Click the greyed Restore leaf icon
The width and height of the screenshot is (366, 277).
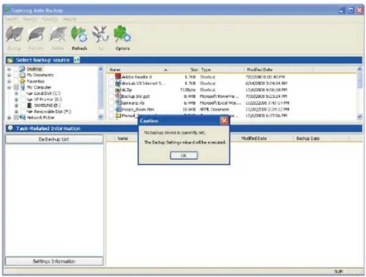pos(36,34)
